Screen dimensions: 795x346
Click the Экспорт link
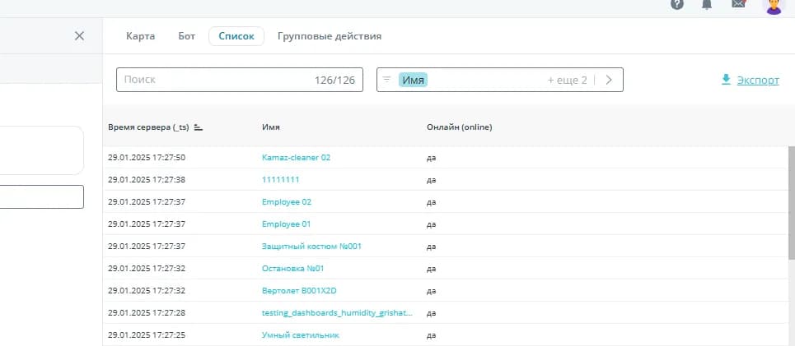click(757, 81)
